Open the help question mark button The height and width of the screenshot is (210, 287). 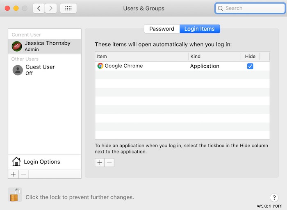tap(274, 197)
